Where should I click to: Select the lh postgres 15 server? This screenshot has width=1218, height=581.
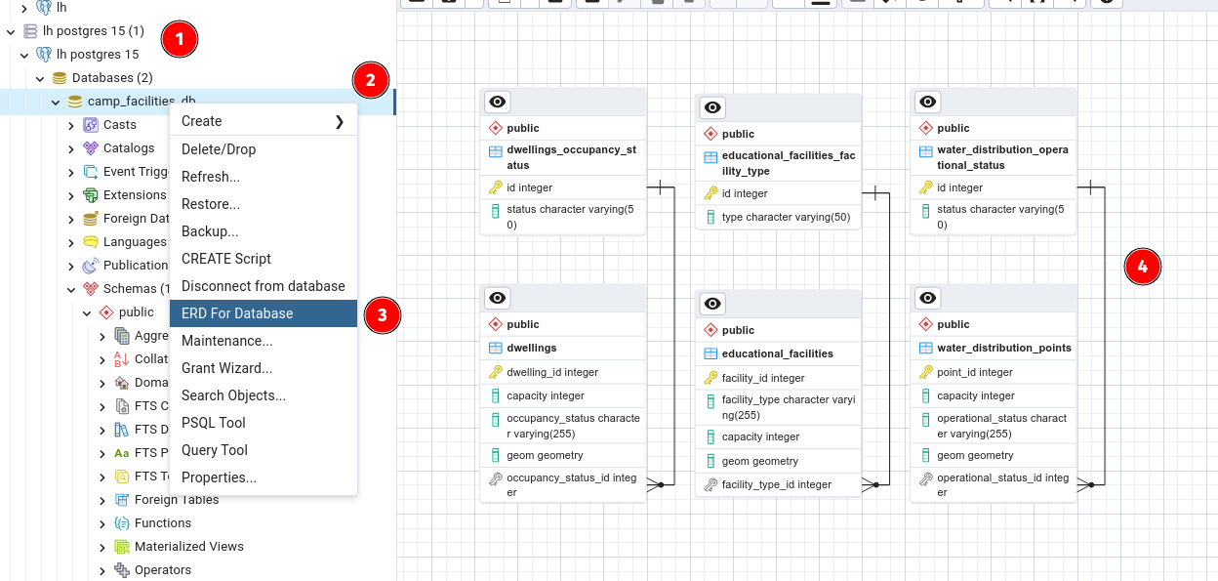[98, 55]
